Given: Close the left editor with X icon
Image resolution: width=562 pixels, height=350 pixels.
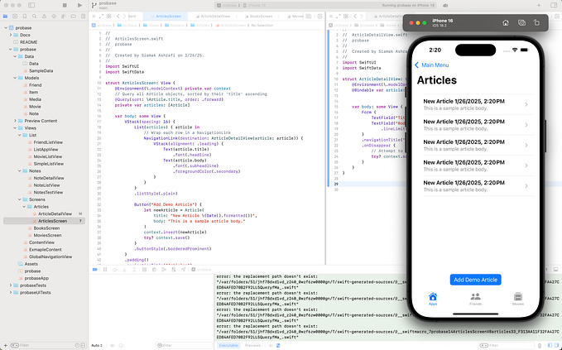Looking at the screenshot, I should pos(94,16).
